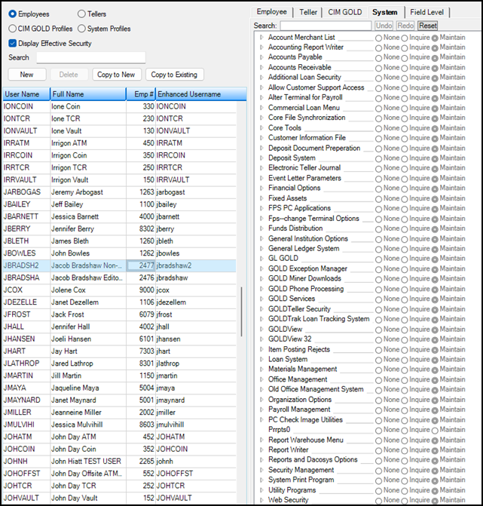Click the New button

coord(27,75)
